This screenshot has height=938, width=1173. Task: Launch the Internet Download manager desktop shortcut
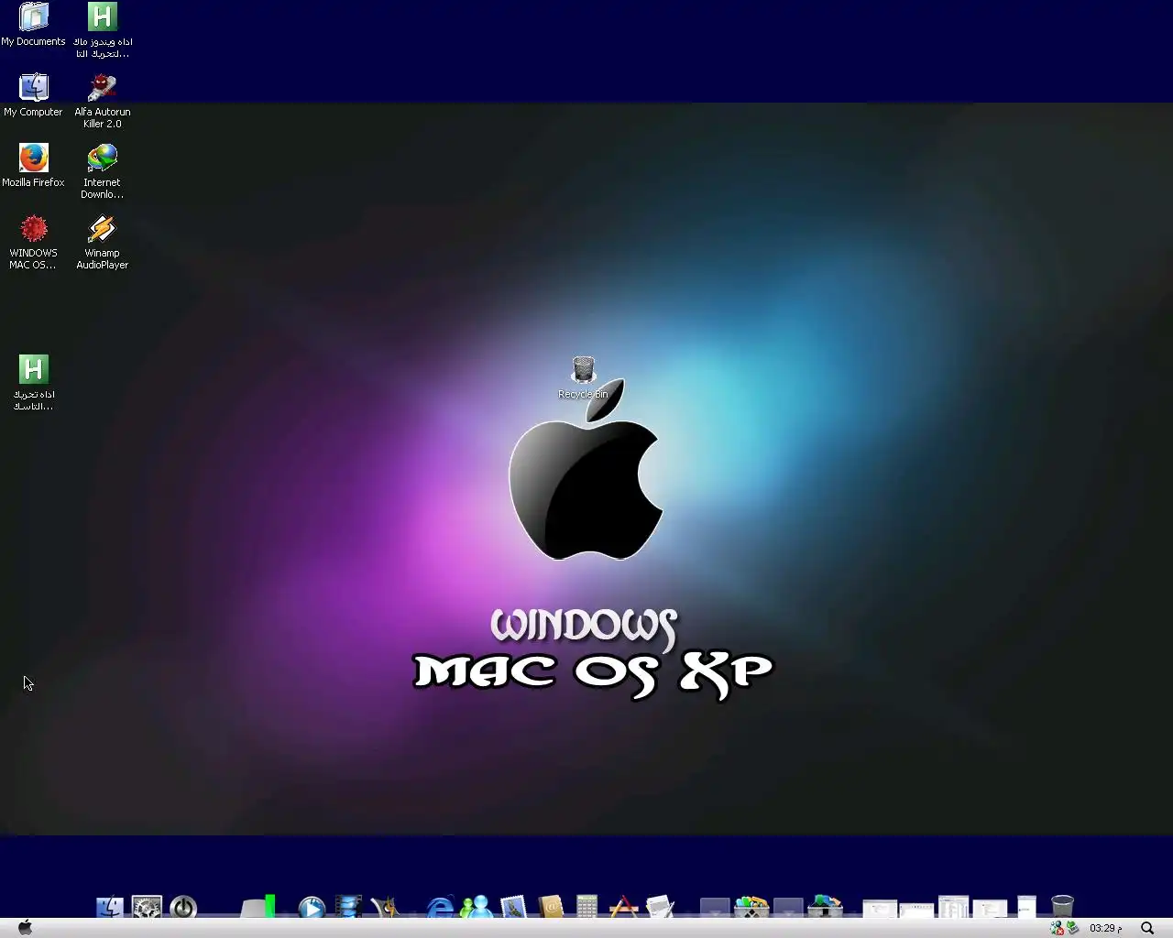(102, 171)
